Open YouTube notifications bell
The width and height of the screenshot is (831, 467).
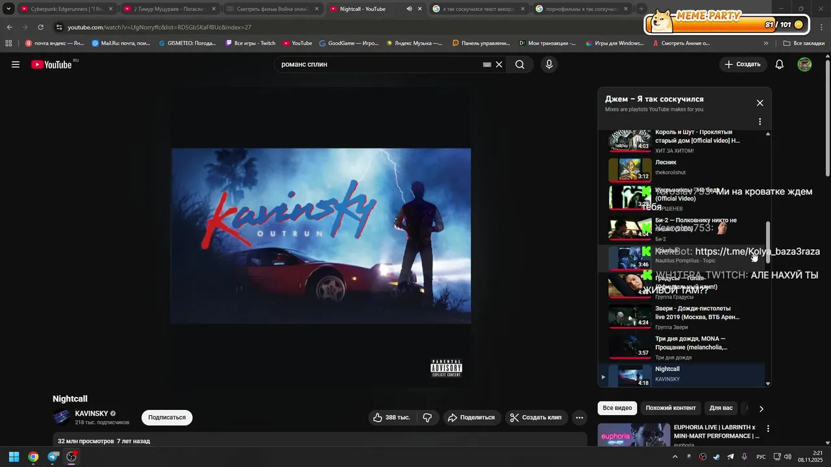click(x=780, y=64)
